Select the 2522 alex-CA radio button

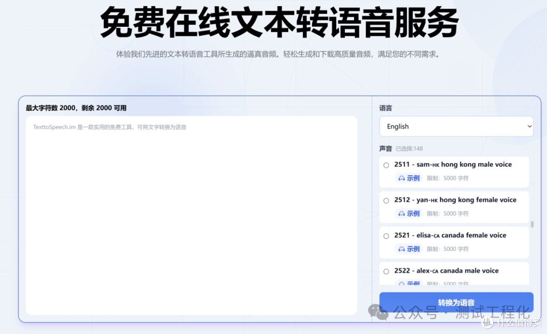pos(386,272)
